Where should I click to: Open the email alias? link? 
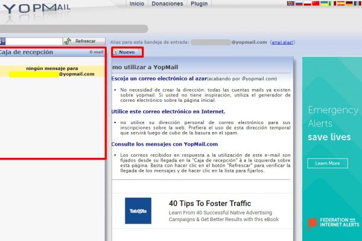click(282, 42)
